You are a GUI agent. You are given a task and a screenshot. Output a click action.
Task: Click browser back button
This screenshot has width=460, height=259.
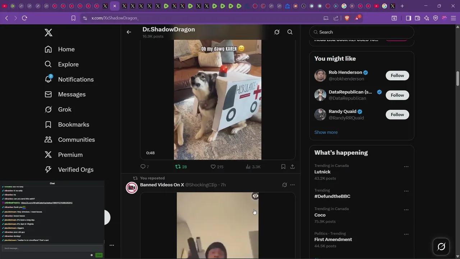(x=6, y=18)
